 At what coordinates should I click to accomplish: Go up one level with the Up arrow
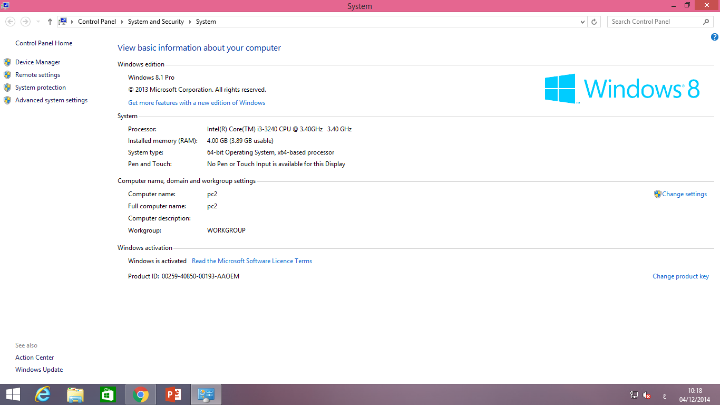[x=50, y=22]
